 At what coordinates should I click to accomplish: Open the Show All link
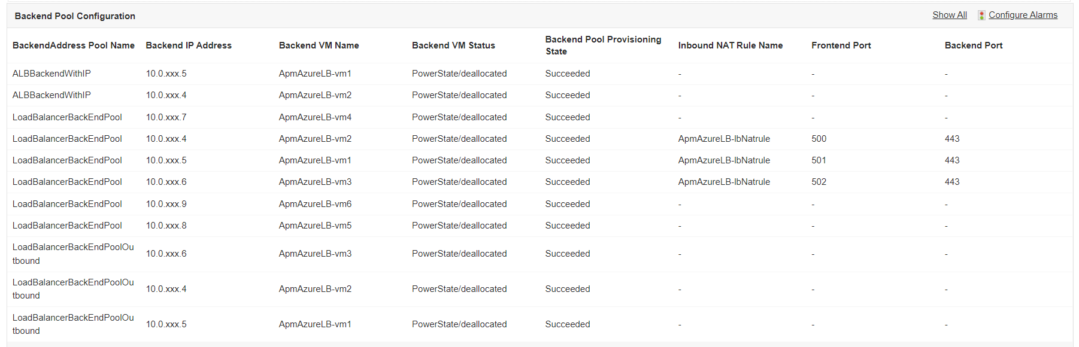click(949, 15)
